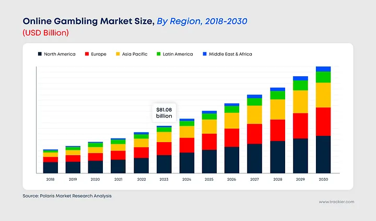Open the www.trackier.com link

336,202
